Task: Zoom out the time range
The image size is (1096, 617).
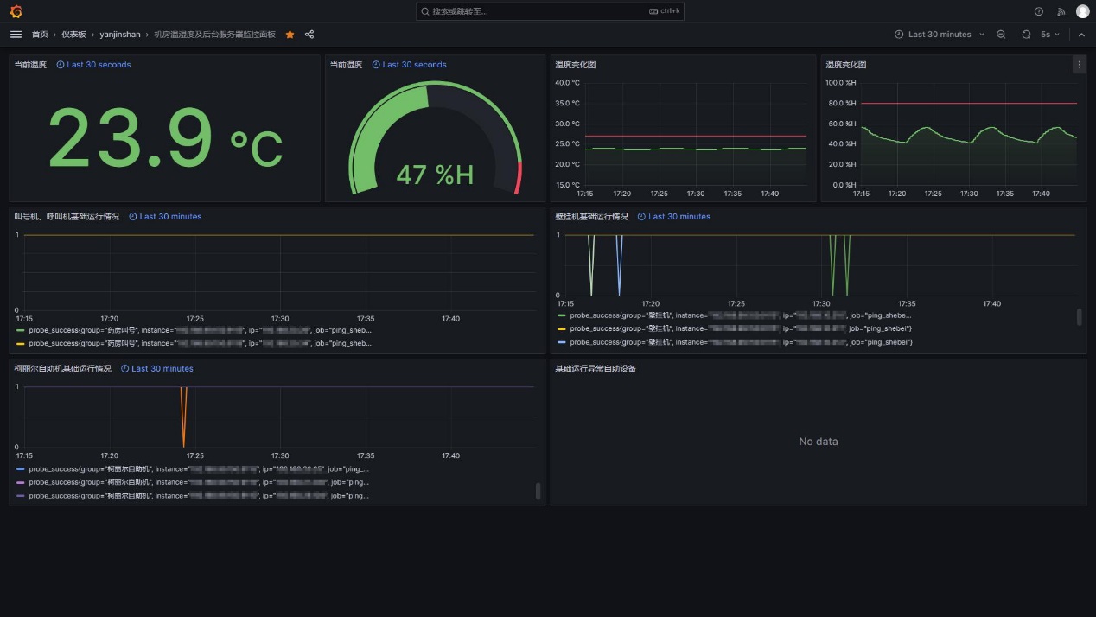Action: pyautogui.click(x=1001, y=35)
